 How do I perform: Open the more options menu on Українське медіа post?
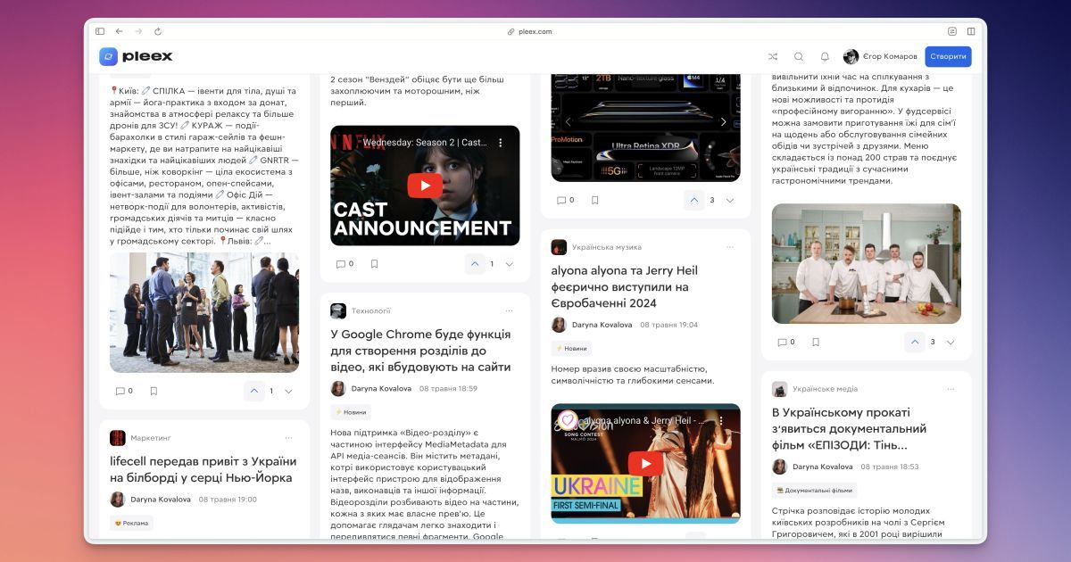coord(951,389)
